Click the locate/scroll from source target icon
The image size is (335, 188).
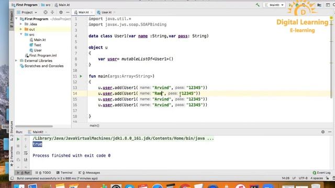[46, 13]
